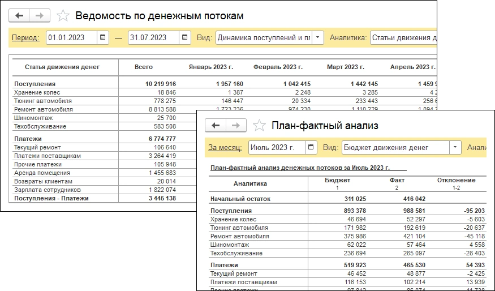
Task: Open calendar picker for Июль 2023 г.
Action: point(311,148)
